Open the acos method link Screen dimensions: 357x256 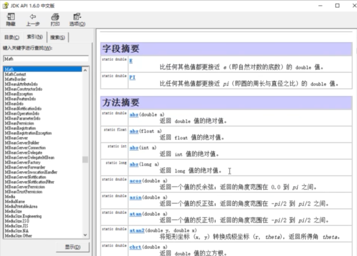coord(135,181)
